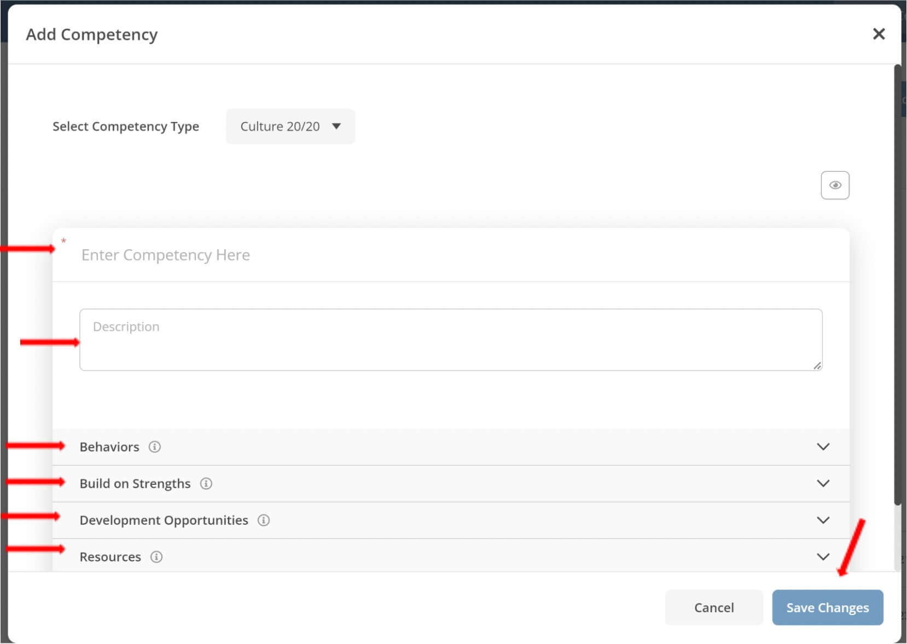The width and height of the screenshot is (907, 644).
Task: Close the Add Competency dialog
Action: [879, 34]
